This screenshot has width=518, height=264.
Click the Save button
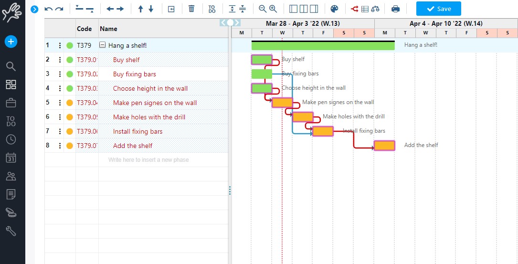pyautogui.click(x=438, y=9)
